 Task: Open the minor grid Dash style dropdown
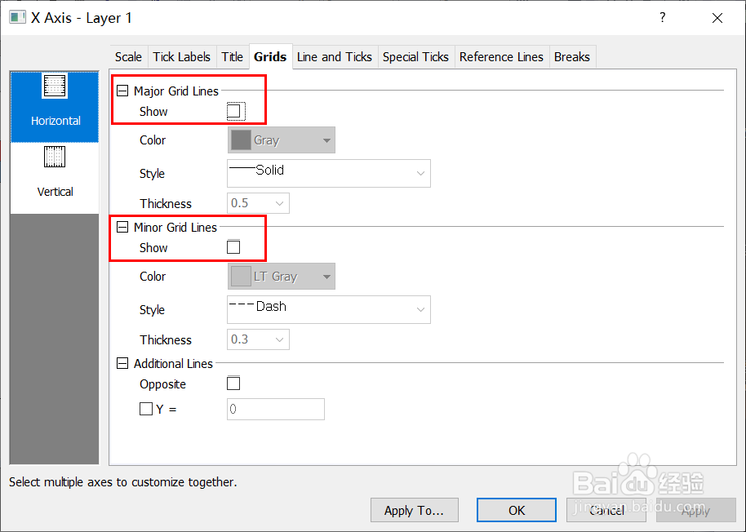[328, 309]
